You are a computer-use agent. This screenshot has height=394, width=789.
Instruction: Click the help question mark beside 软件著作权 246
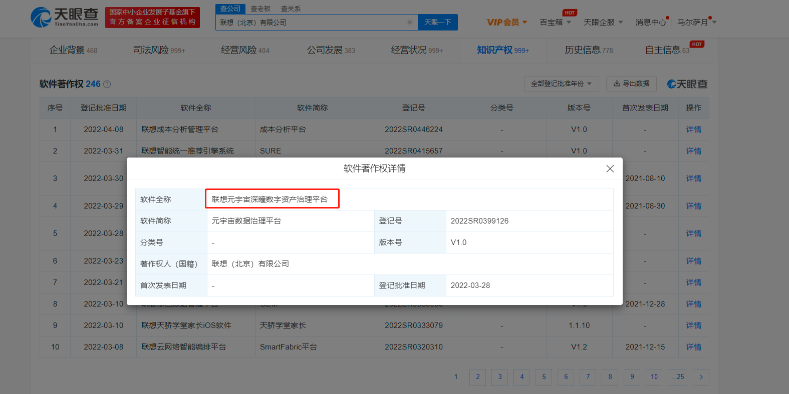[x=107, y=84]
